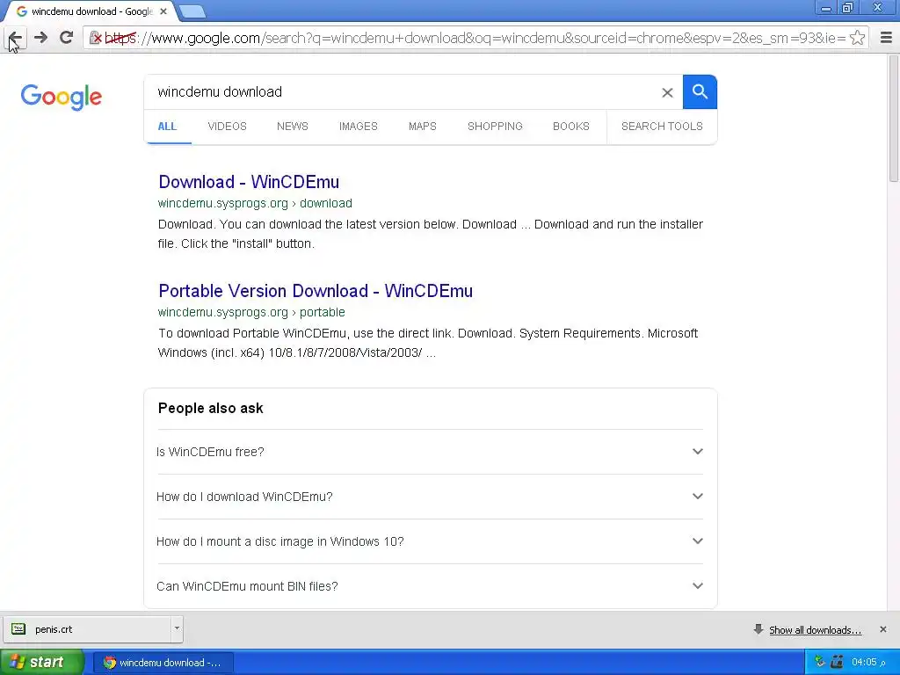Screen dimensions: 900x675
Task: Click the broken HTTPS security icon
Action: pos(95,39)
